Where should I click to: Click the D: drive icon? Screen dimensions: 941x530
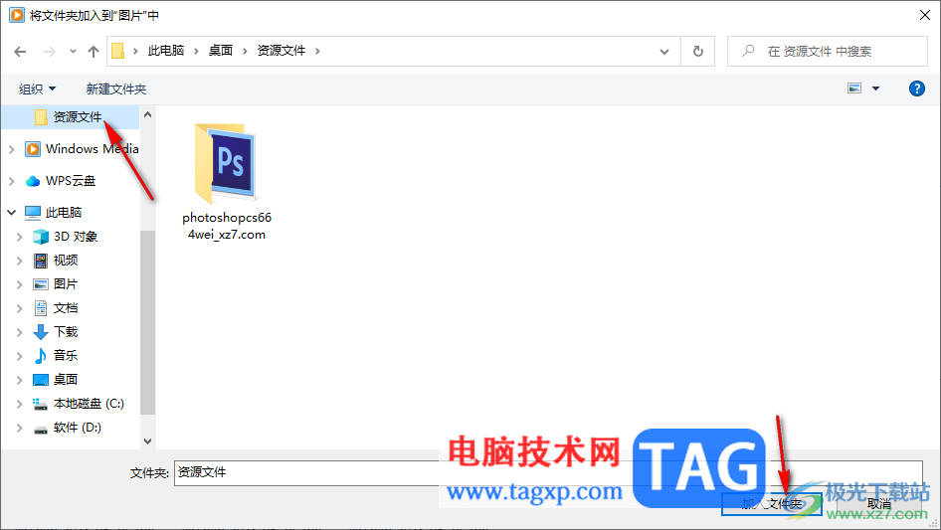point(40,430)
